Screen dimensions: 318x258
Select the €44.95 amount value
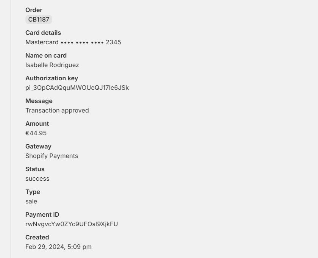click(x=36, y=133)
